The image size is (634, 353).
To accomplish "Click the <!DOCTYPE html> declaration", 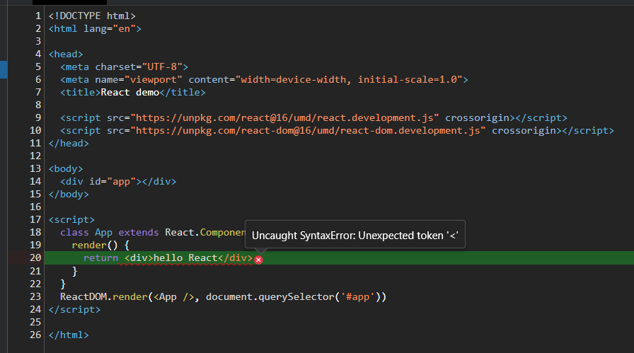I will point(92,16).
